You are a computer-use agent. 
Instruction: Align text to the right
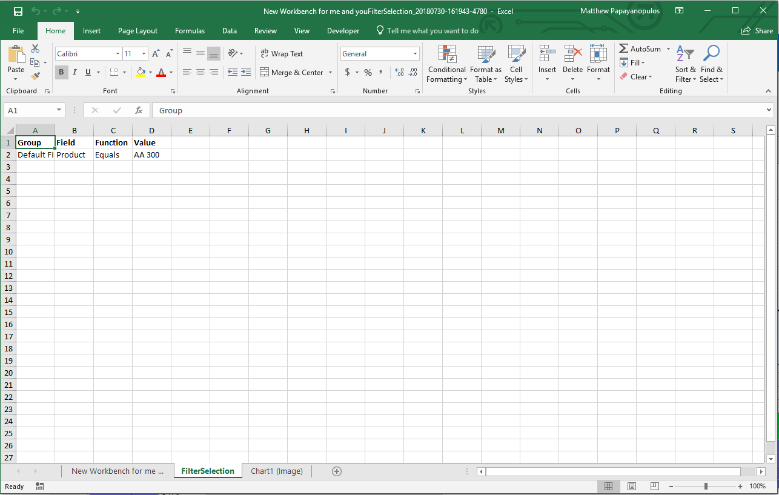click(214, 72)
